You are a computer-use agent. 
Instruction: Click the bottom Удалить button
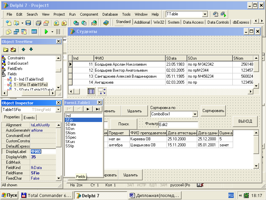tap(130, 175)
